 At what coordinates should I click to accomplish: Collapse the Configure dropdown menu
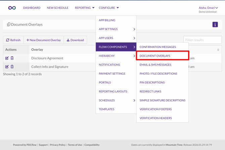pyautogui.click(x=109, y=8)
